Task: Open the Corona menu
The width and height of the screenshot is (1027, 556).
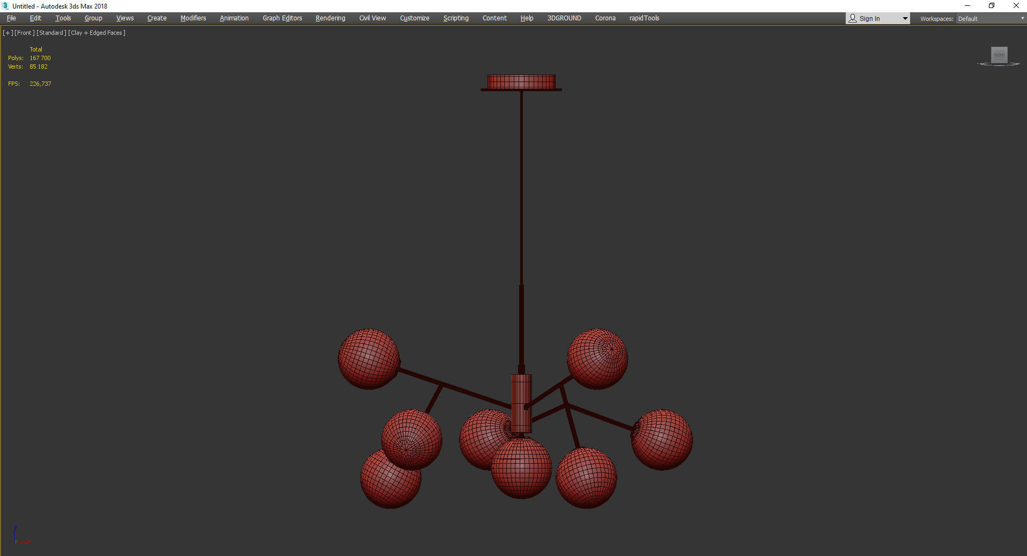Action: click(x=605, y=18)
